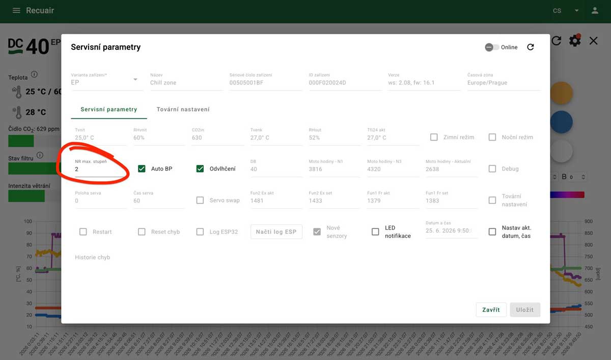This screenshot has height=360, width=611.
Task: Click the white circle behind the dialog
Action: 561,151
